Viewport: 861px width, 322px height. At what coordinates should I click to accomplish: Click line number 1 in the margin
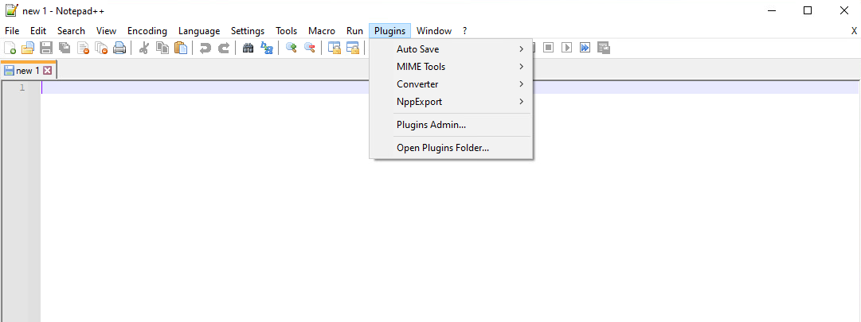[x=22, y=87]
